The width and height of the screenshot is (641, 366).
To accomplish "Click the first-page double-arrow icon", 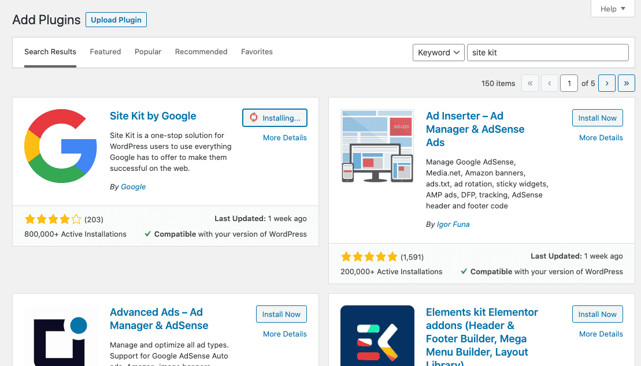I will tap(530, 83).
